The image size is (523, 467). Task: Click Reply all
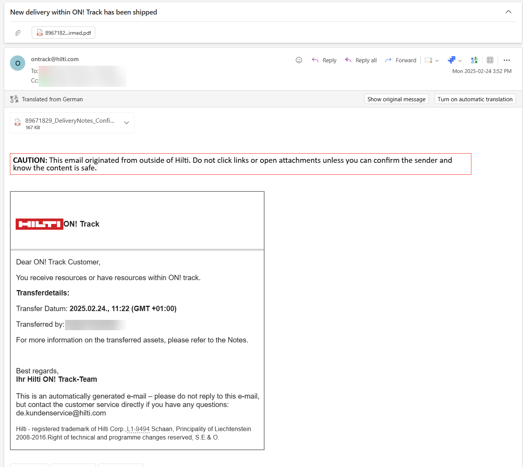coord(361,60)
